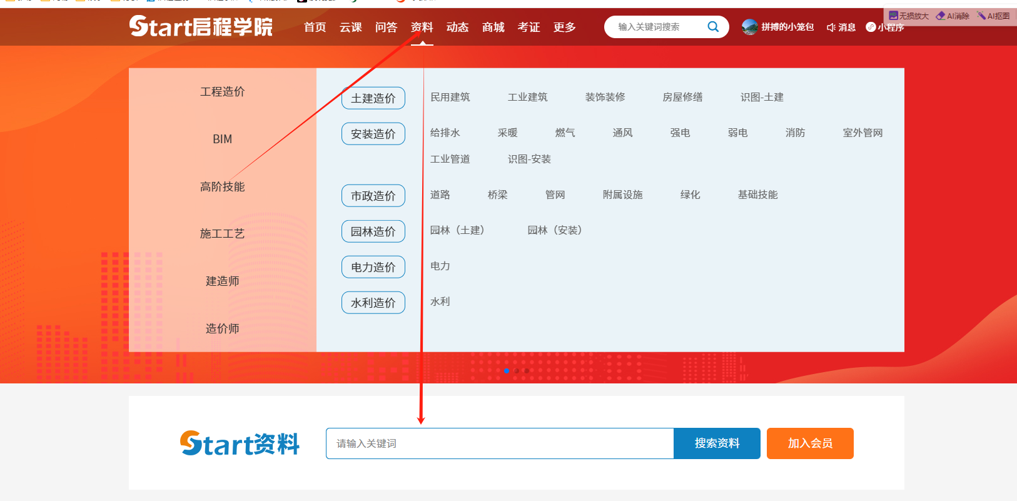1017x501 pixels.
Task: Open the 工业管道 link
Action: [450, 159]
